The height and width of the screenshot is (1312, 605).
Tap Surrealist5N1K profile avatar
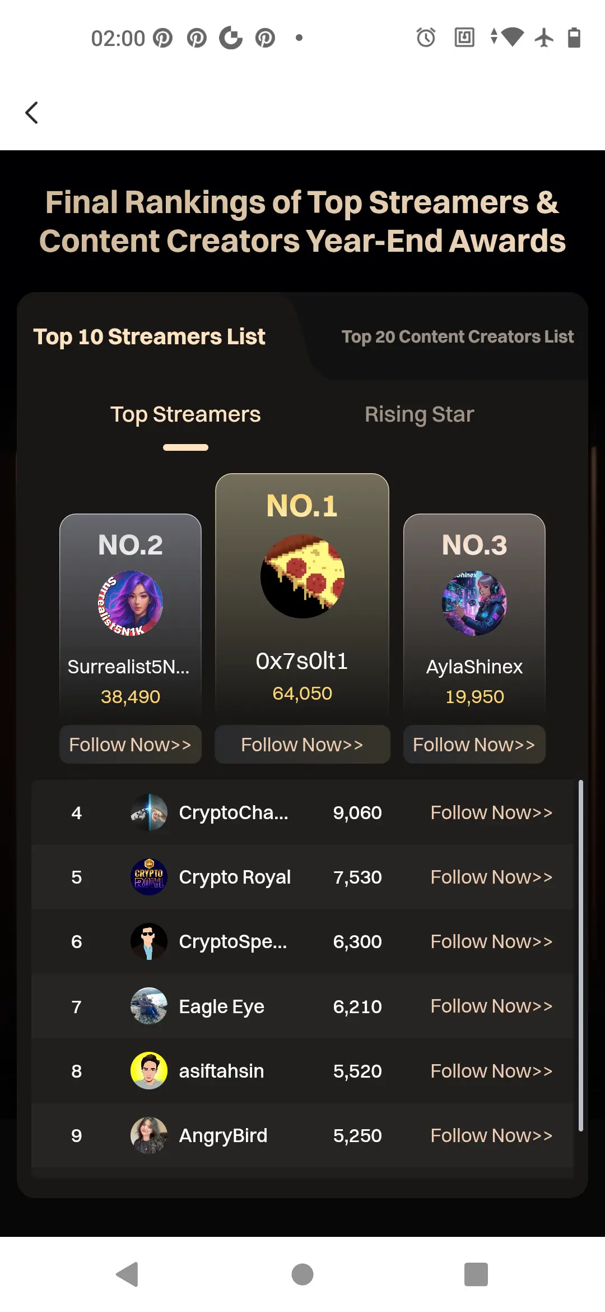click(x=131, y=603)
